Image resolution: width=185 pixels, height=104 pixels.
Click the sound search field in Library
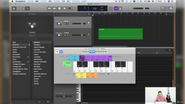(32, 39)
